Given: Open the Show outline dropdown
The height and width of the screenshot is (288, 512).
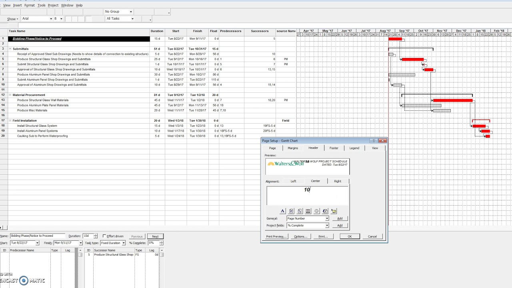Looking at the screenshot, I should 13,19.
